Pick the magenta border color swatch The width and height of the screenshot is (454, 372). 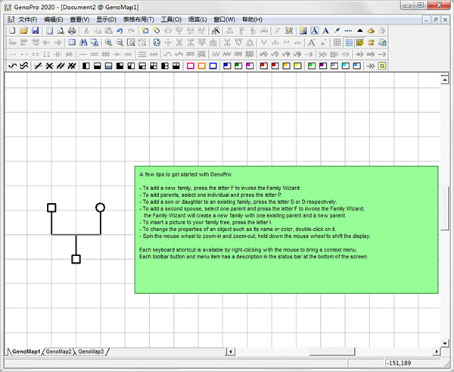click(x=191, y=66)
